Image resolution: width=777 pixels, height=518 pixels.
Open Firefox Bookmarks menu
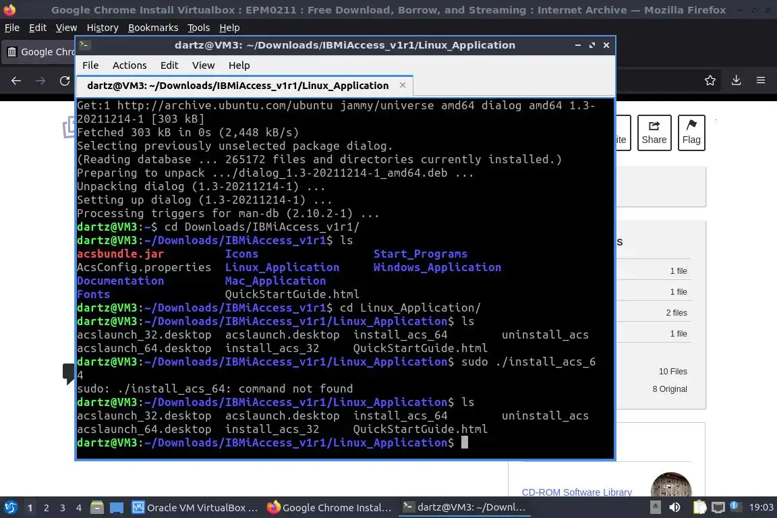tap(153, 28)
